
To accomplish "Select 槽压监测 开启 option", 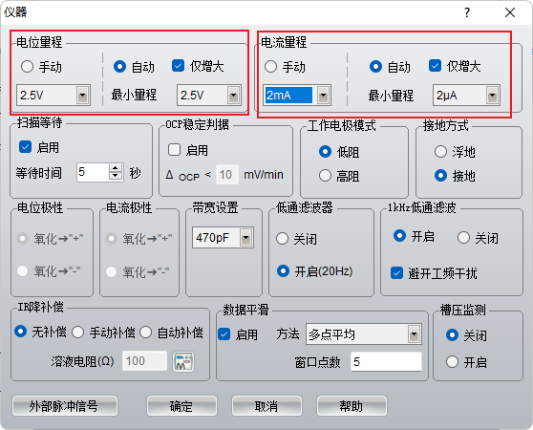I will (452, 361).
